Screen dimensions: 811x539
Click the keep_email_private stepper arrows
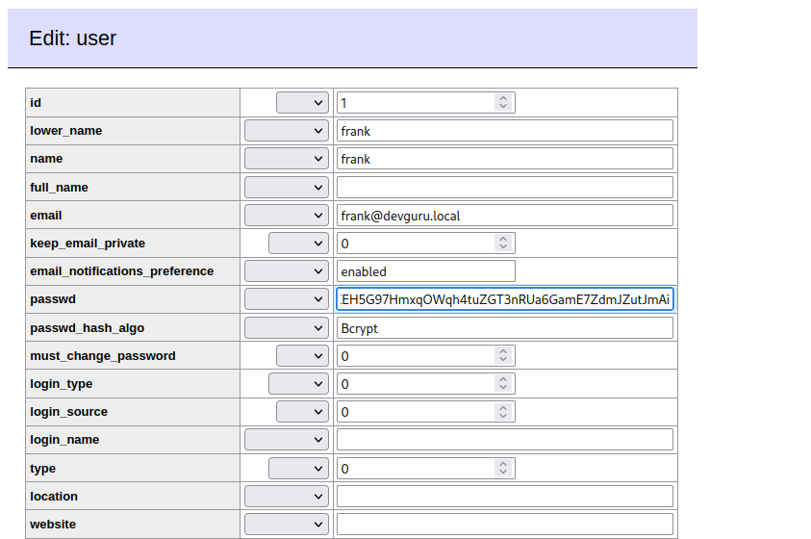pyautogui.click(x=502, y=244)
